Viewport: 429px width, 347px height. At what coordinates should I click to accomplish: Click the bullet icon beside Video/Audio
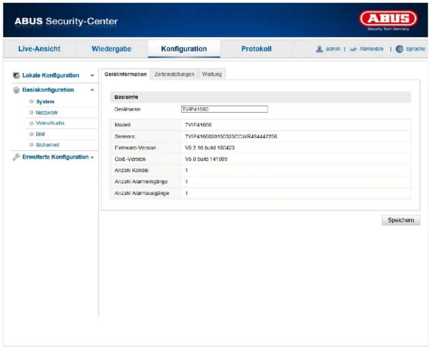31,123
